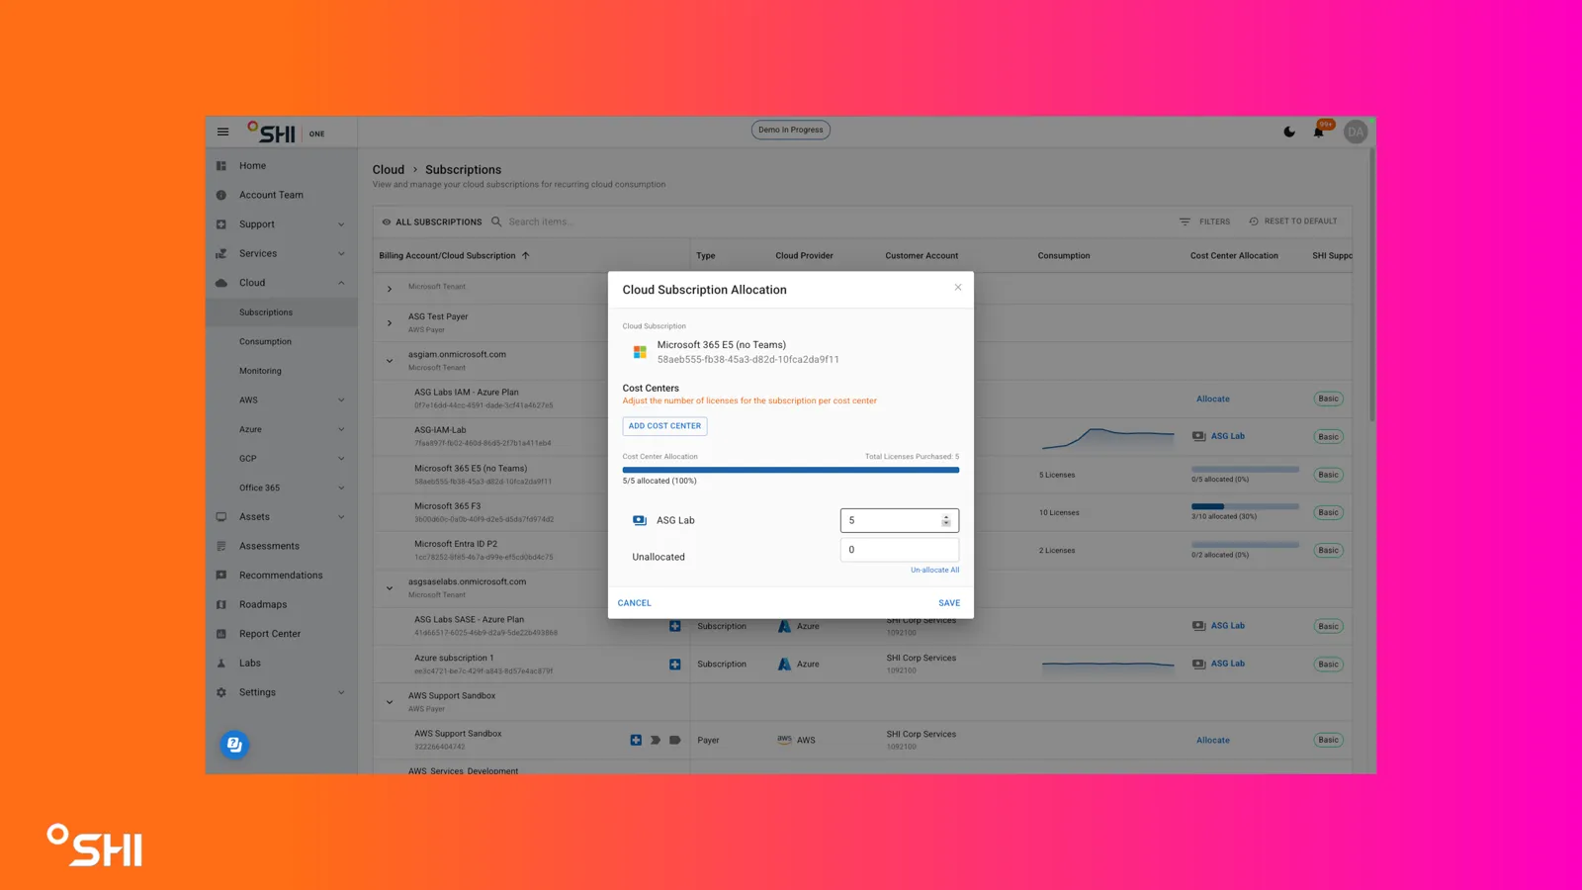1582x890 pixels.
Task: Click Allocate link for ASG Labs IAM row
Action: coord(1213,400)
